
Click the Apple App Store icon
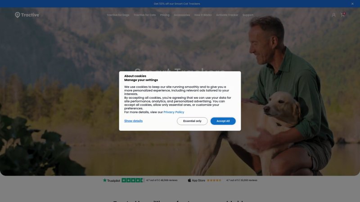pyautogui.click(x=189, y=180)
